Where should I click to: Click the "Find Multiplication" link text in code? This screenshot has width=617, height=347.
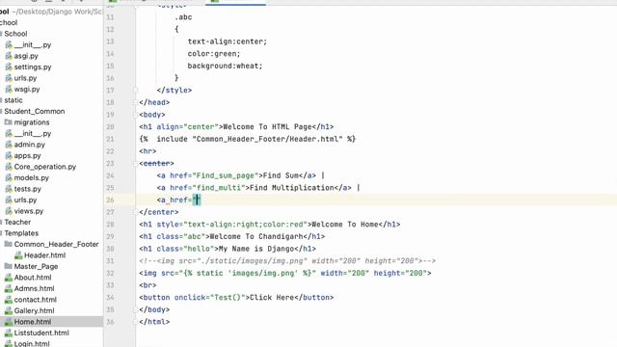click(291, 188)
